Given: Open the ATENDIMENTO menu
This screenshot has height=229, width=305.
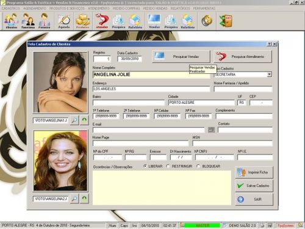Looking at the screenshot, I should [99, 9].
